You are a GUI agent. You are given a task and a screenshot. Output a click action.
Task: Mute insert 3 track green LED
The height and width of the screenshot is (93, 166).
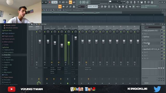click(59, 32)
